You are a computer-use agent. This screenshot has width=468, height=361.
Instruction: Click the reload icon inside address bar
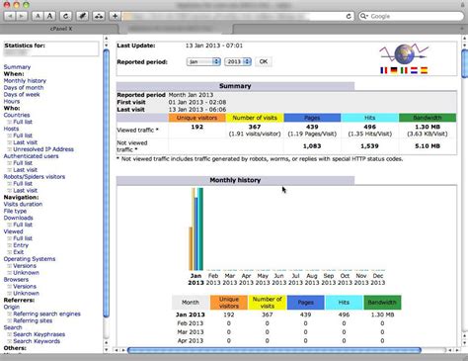coord(349,16)
